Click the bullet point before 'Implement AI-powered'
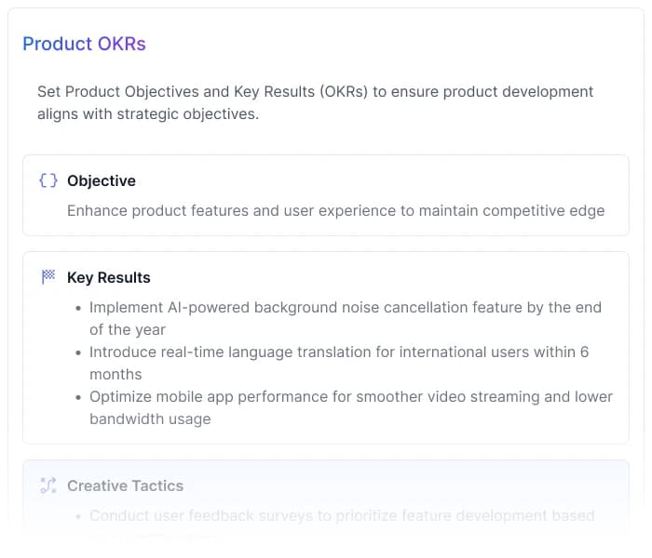The height and width of the screenshot is (558, 652). [x=76, y=308]
